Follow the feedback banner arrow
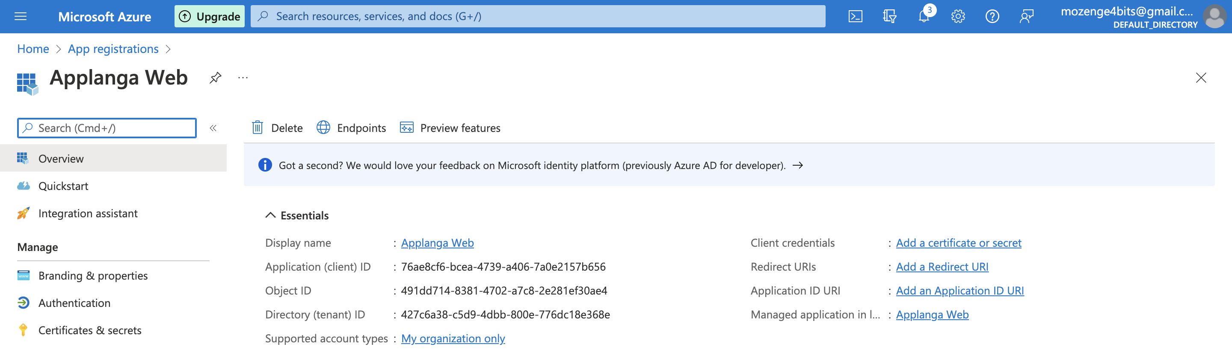The height and width of the screenshot is (350, 1232). [x=798, y=165]
